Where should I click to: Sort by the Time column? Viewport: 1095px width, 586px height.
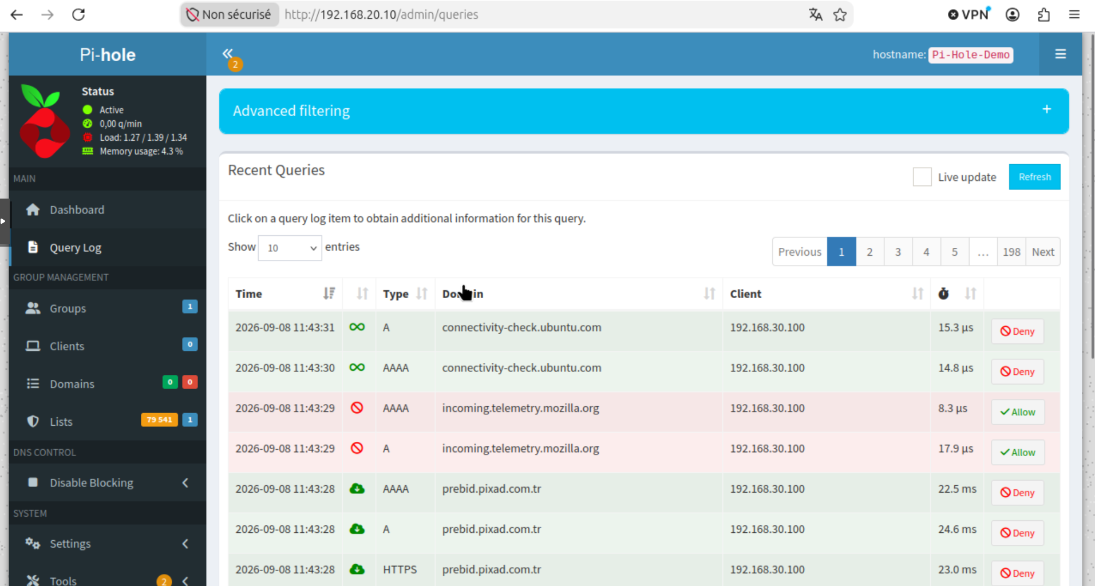(285, 294)
